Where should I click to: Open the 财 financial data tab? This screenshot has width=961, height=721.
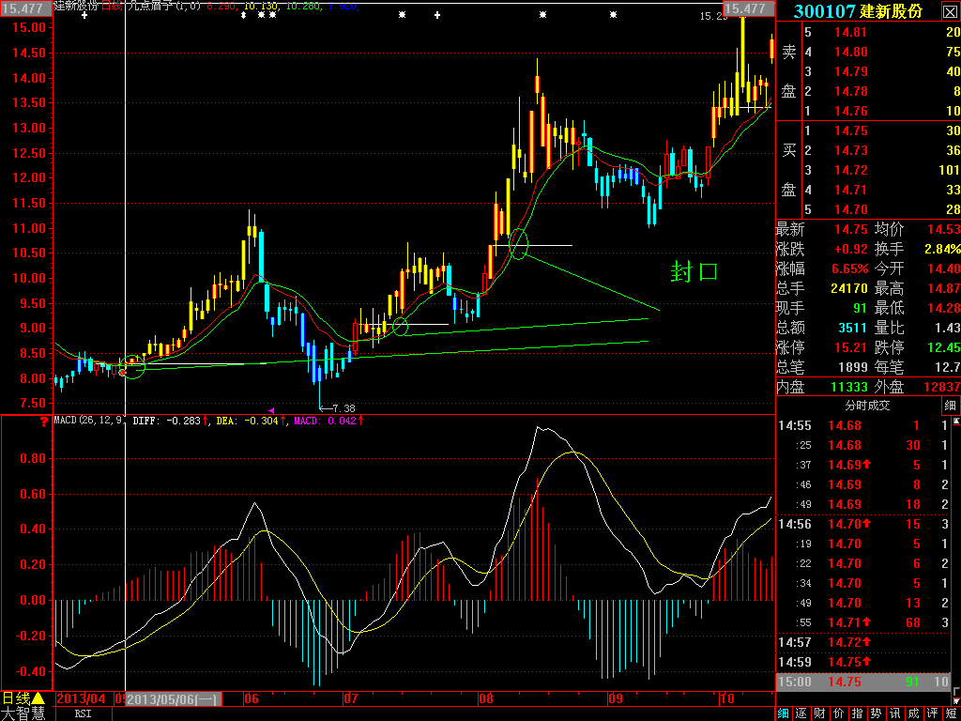[x=820, y=713]
